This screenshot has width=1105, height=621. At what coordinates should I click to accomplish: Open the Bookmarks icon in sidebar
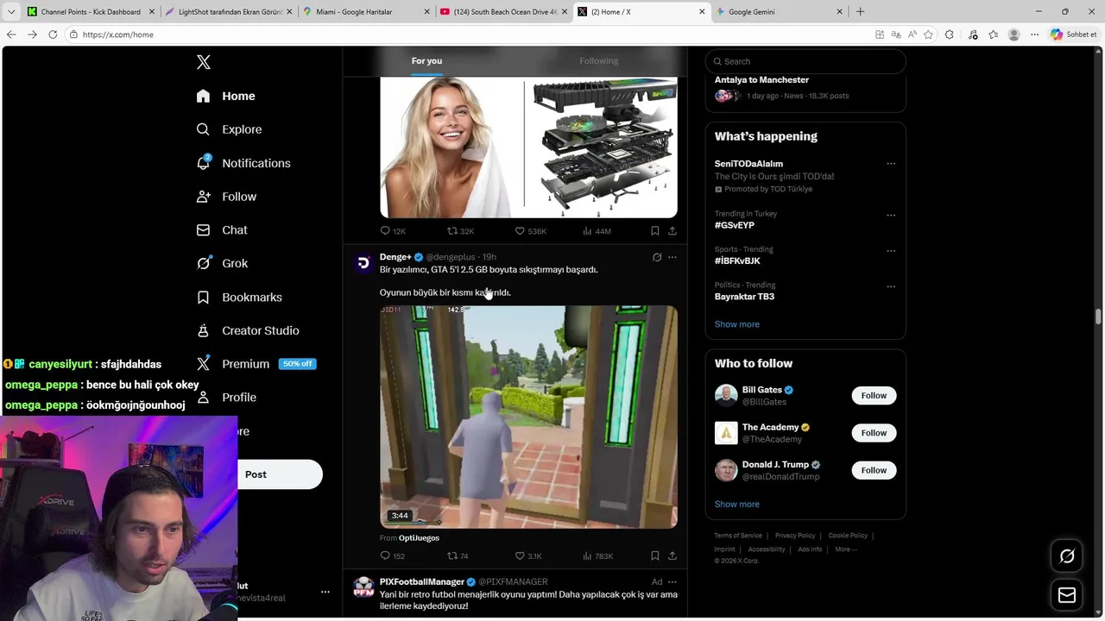click(x=203, y=297)
